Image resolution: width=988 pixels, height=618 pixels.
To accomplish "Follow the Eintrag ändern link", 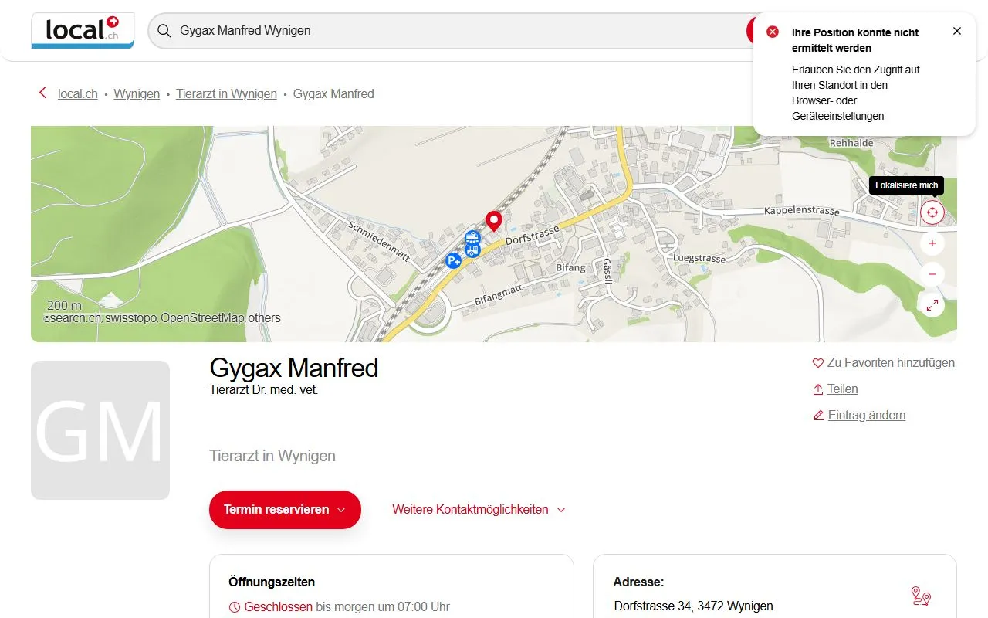I will pyautogui.click(x=866, y=415).
